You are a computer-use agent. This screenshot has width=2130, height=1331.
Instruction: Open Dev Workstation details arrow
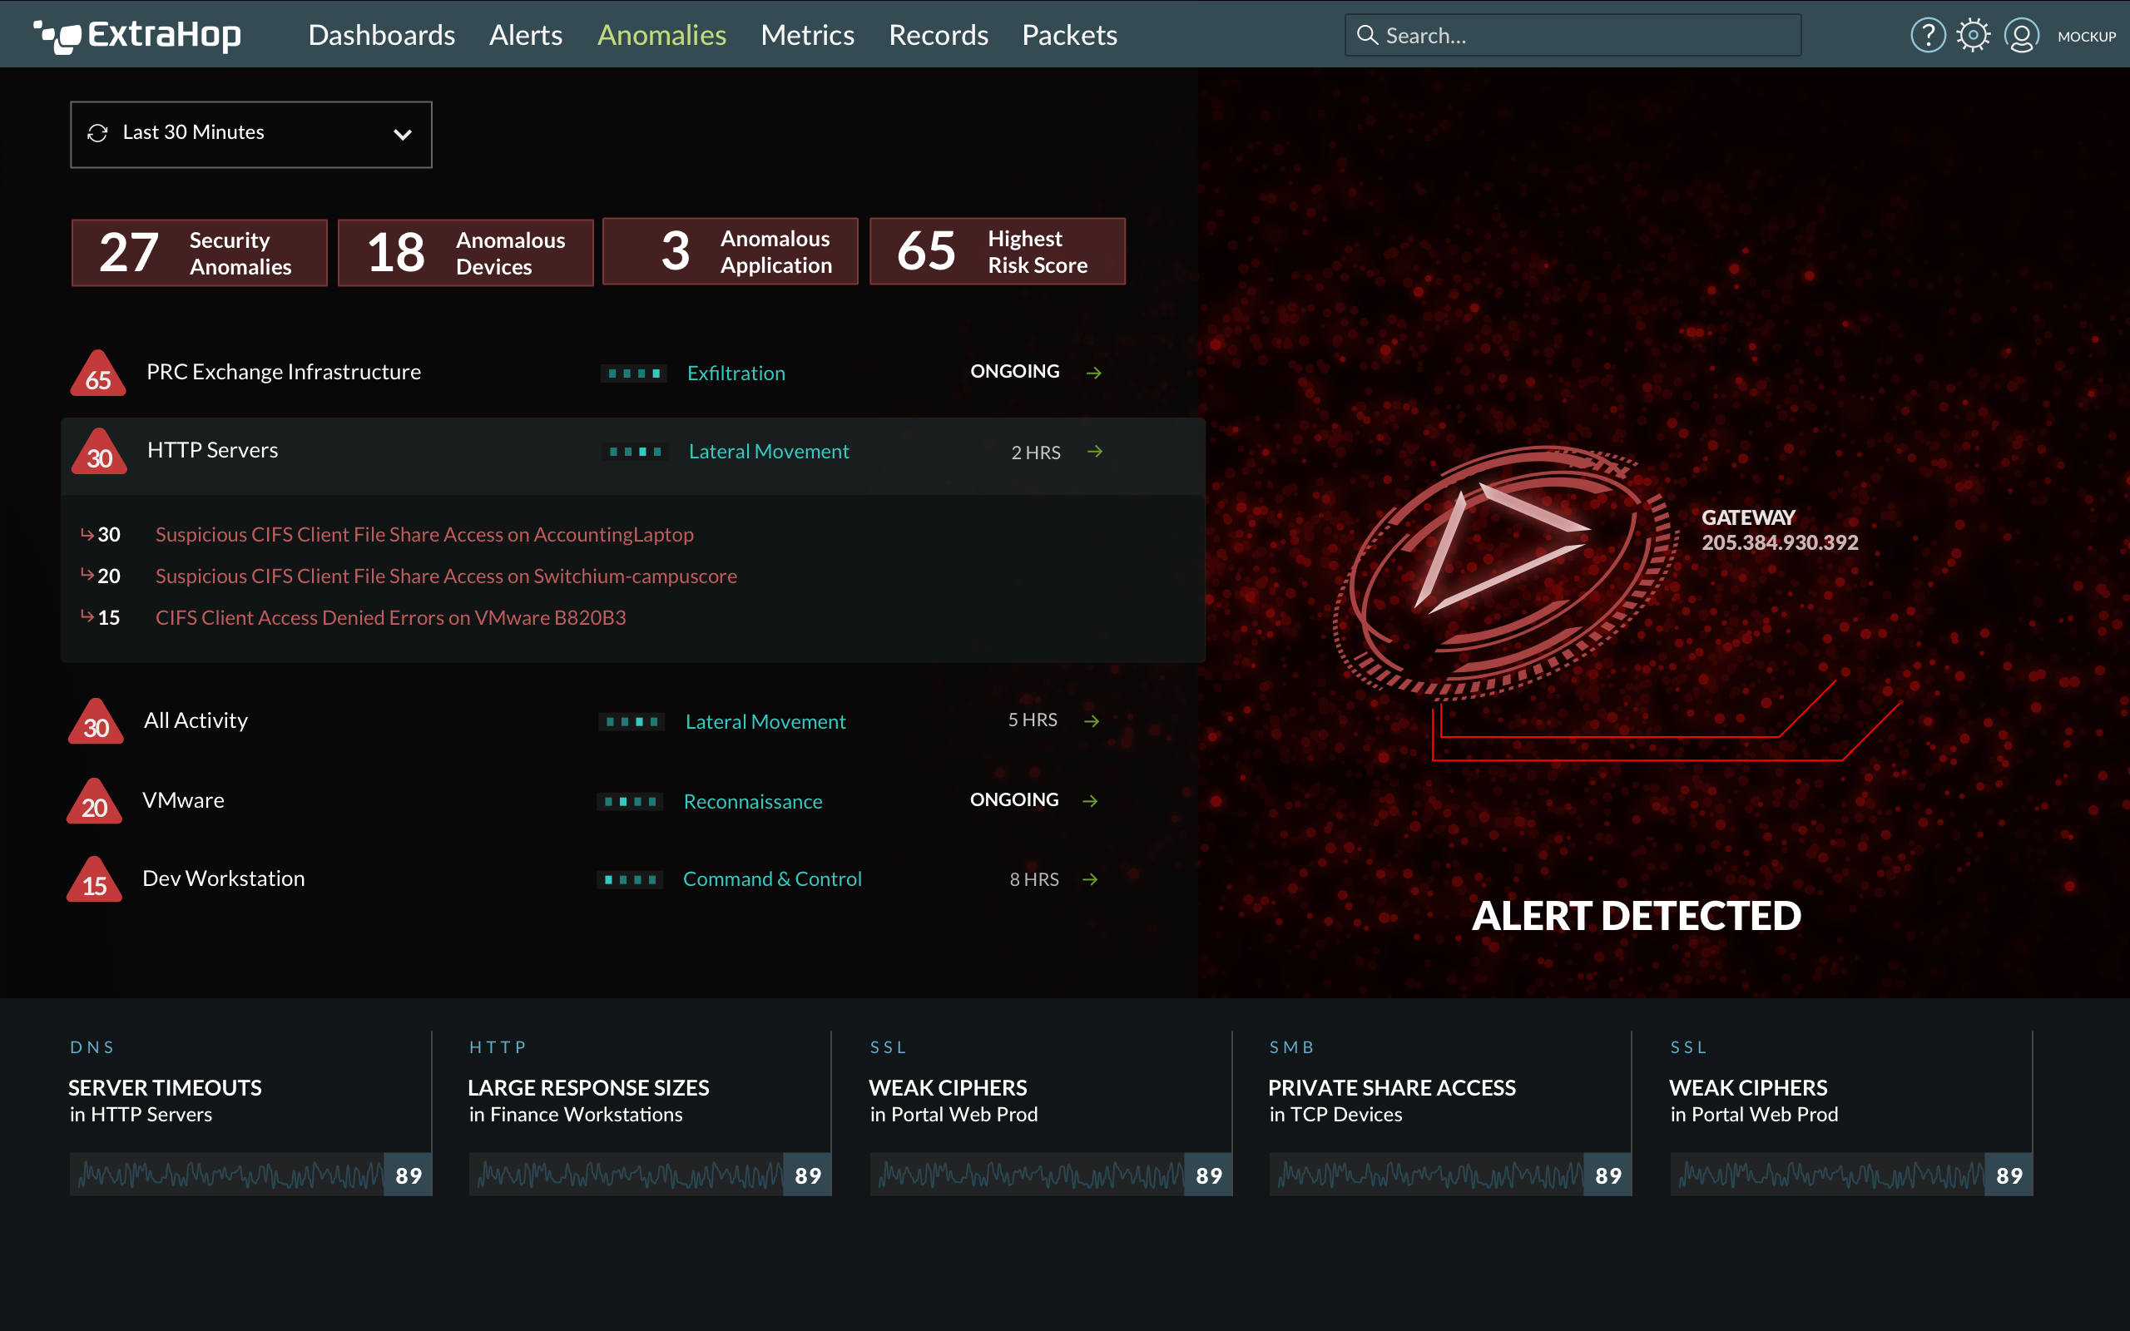[1091, 879]
